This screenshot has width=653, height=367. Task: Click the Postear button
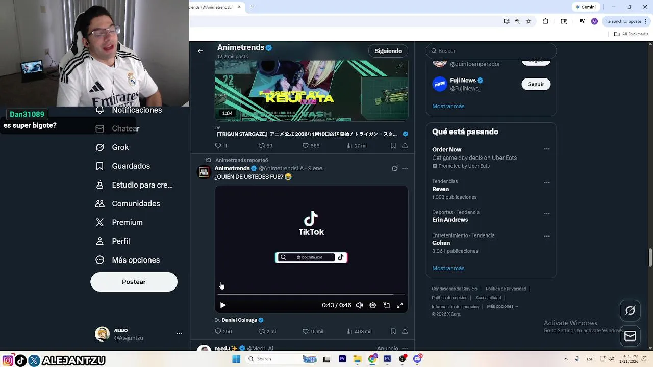[x=134, y=282]
